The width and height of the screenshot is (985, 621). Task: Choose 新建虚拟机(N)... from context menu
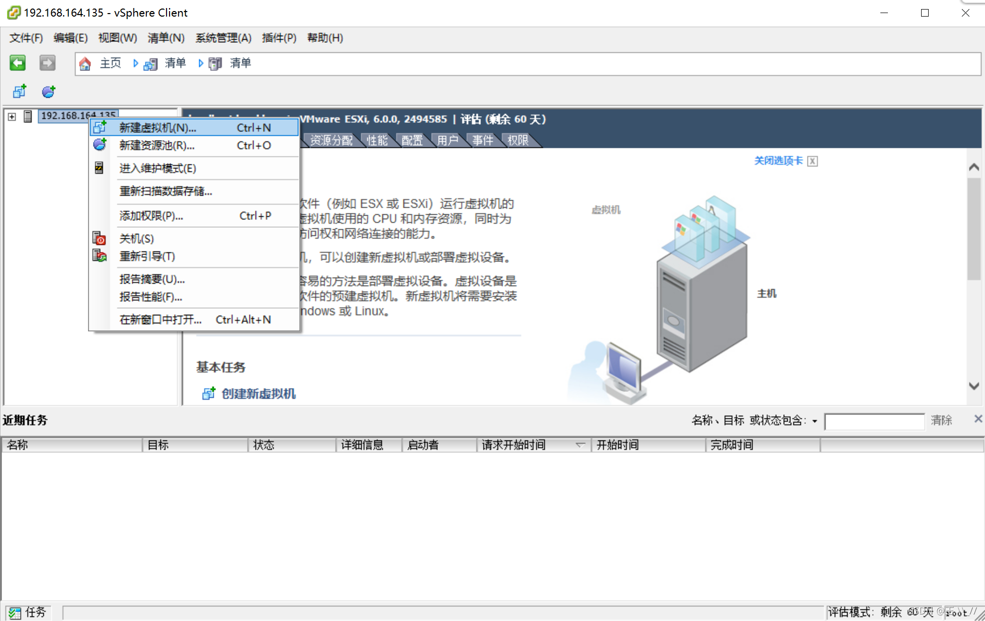click(194, 128)
